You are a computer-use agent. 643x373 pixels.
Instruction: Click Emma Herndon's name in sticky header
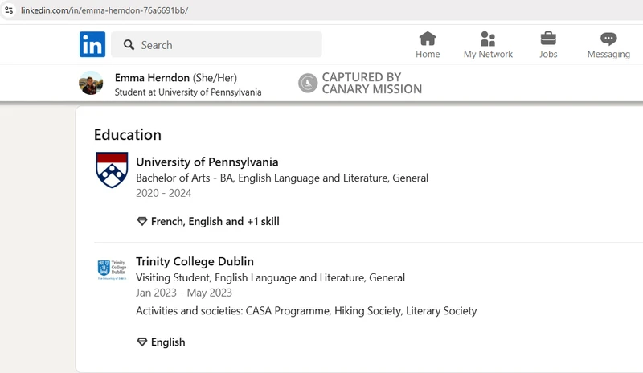(152, 77)
